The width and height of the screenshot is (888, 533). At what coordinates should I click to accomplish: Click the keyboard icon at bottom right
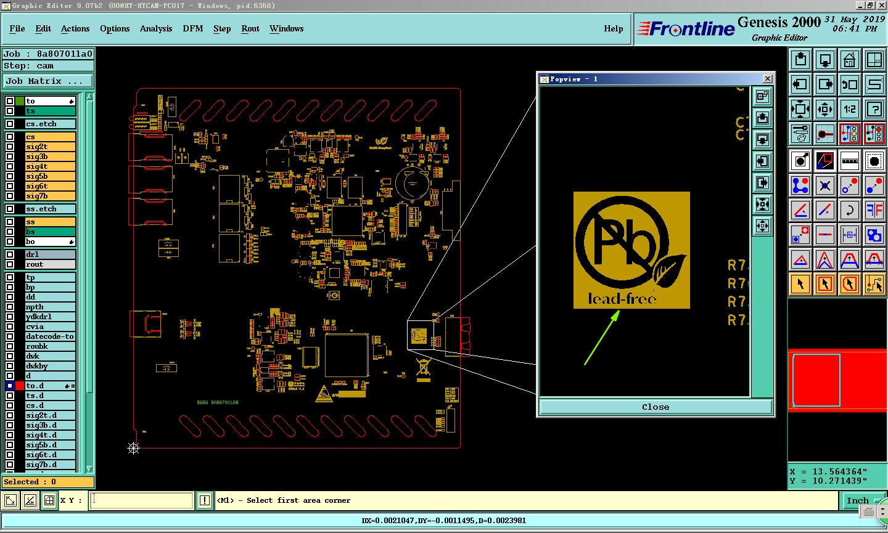(869, 512)
